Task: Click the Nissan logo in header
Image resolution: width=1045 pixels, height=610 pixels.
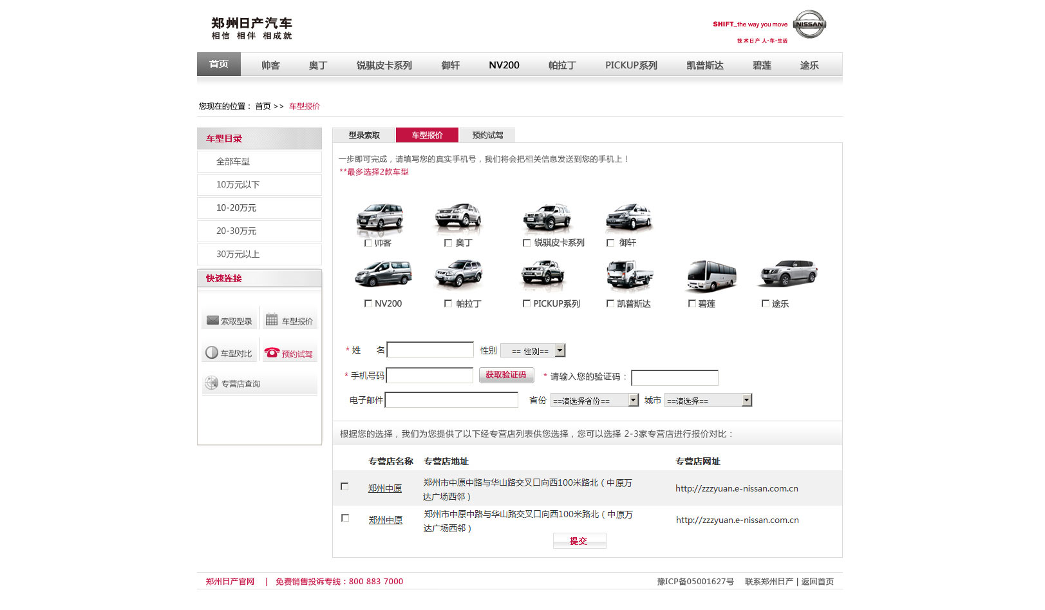Action: click(x=809, y=24)
